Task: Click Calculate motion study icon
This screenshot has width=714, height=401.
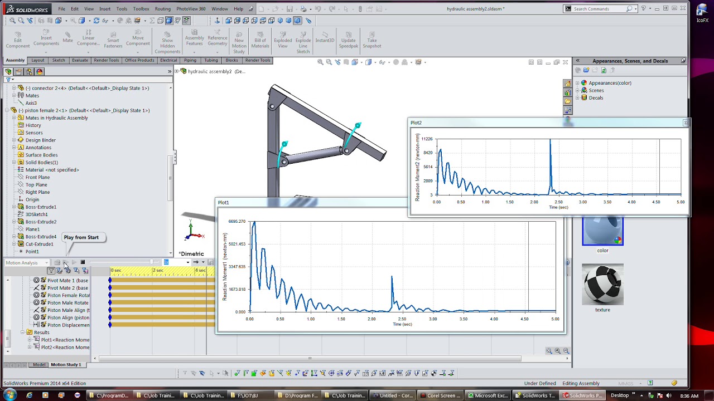Action: click(x=57, y=262)
